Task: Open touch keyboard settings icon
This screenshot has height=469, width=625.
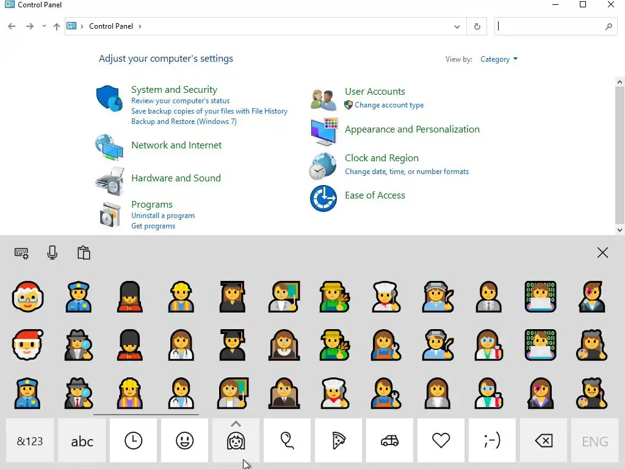Action: pyautogui.click(x=21, y=253)
